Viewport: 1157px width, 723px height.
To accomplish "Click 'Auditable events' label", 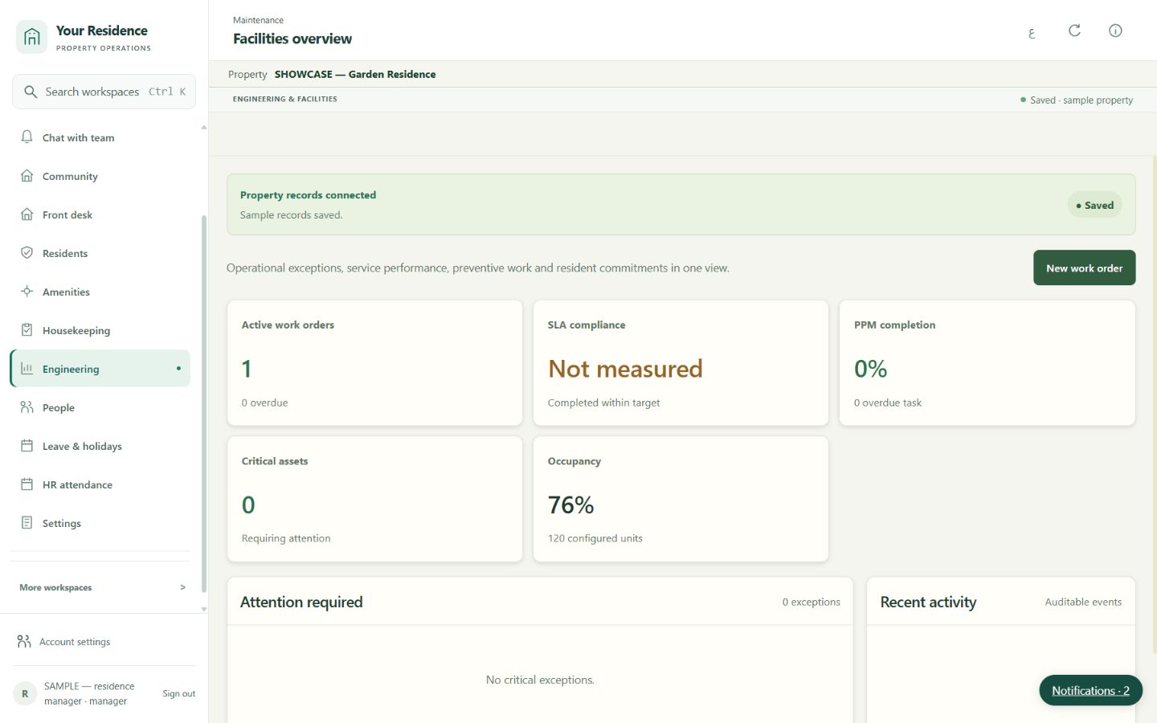I will click(x=1083, y=602).
